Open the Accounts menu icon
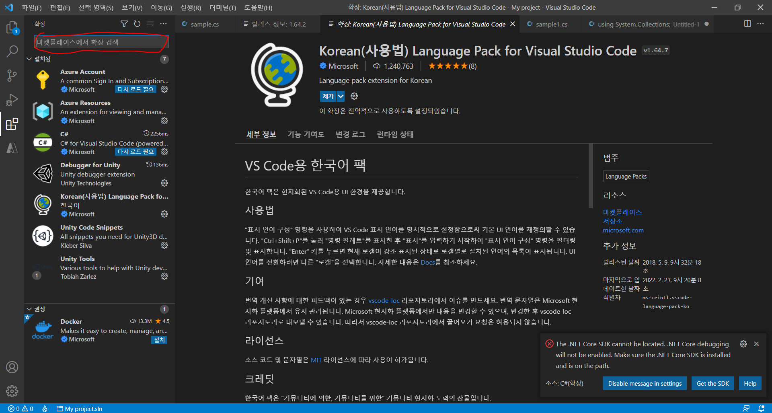 [12, 367]
